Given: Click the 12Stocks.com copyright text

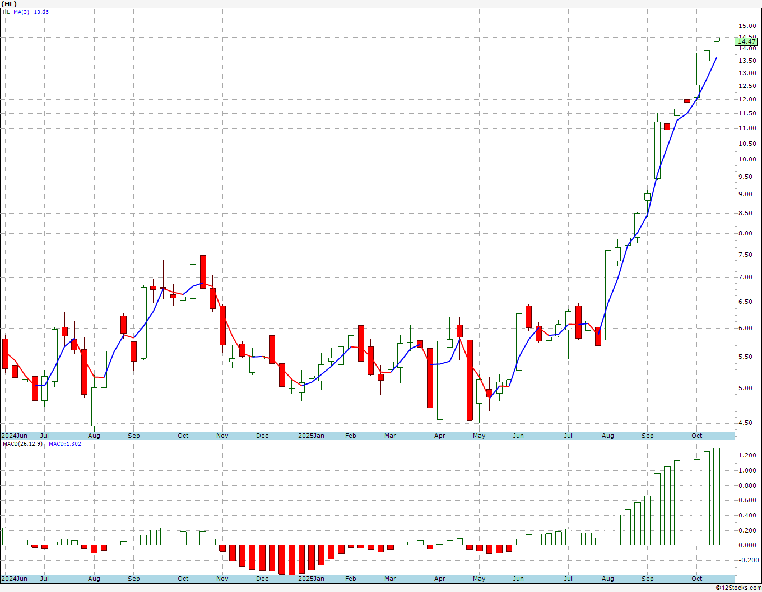Looking at the screenshot, I should (738, 588).
